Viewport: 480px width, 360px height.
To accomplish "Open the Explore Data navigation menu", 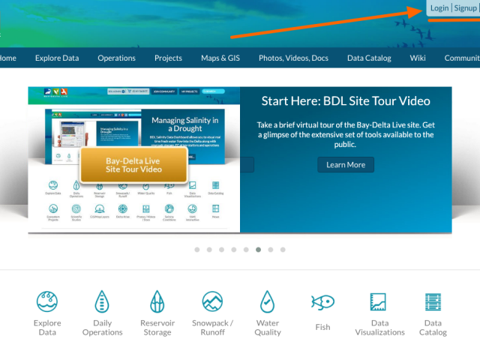I will (57, 58).
